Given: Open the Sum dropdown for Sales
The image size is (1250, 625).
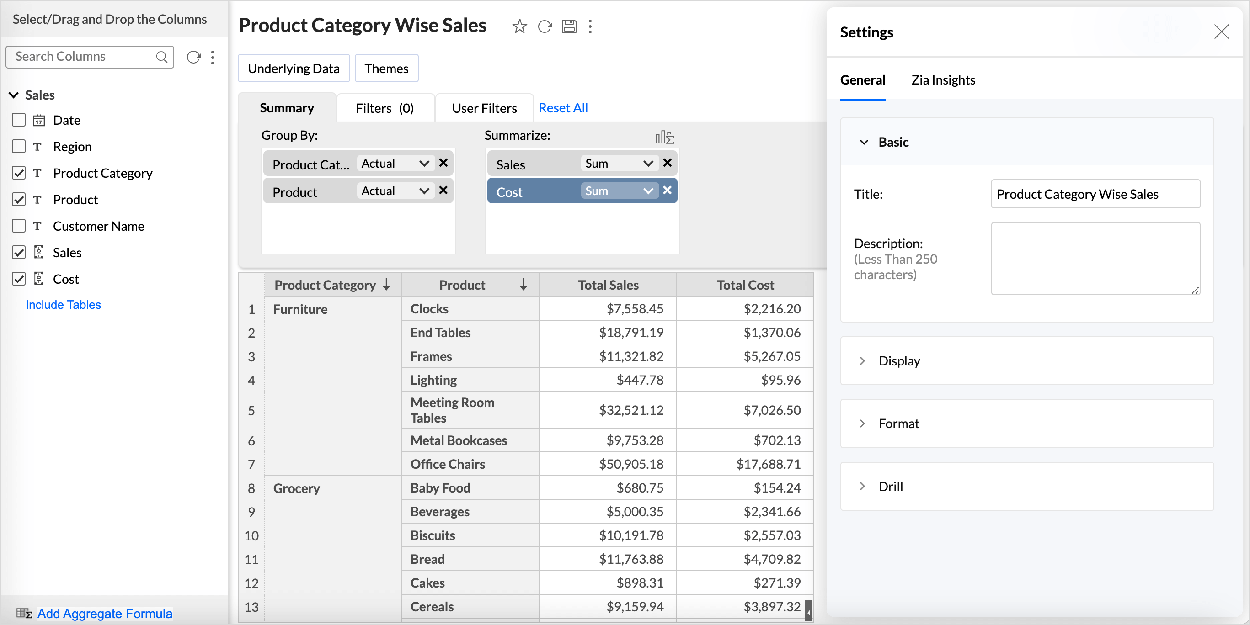Looking at the screenshot, I should point(618,164).
